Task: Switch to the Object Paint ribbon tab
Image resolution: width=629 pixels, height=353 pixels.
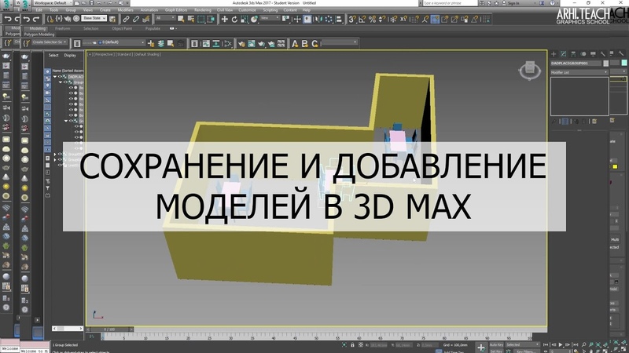Action: (x=122, y=28)
